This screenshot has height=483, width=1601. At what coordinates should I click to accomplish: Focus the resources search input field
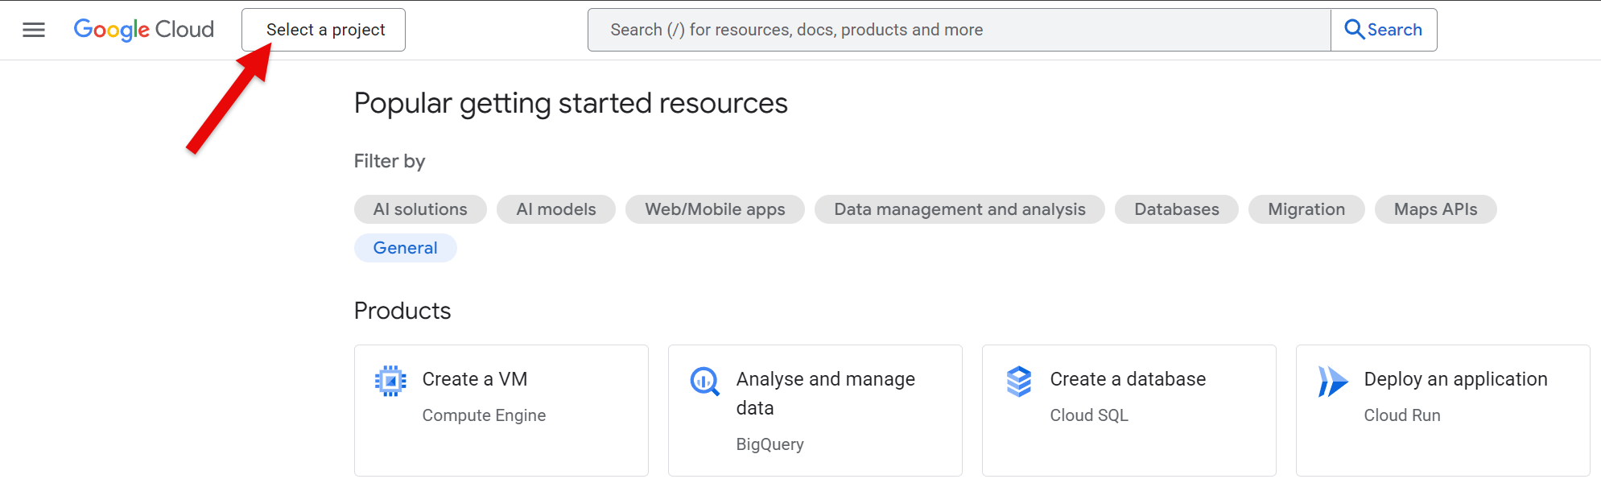(x=958, y=30)
